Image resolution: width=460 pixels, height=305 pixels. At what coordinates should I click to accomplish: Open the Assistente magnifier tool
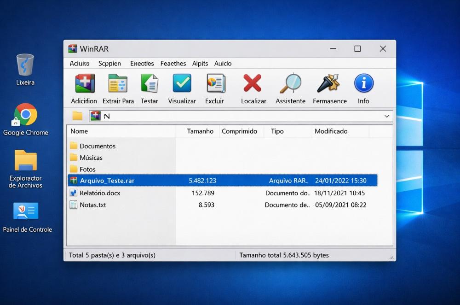click(x=290, y=83)
